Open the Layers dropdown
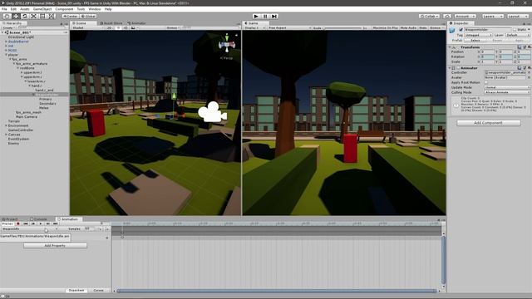This screenshot has height=299, width=532. 492,16
